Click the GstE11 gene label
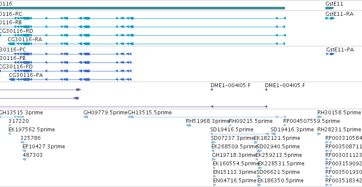Screen dimensions: 362x187 point(334,4)
